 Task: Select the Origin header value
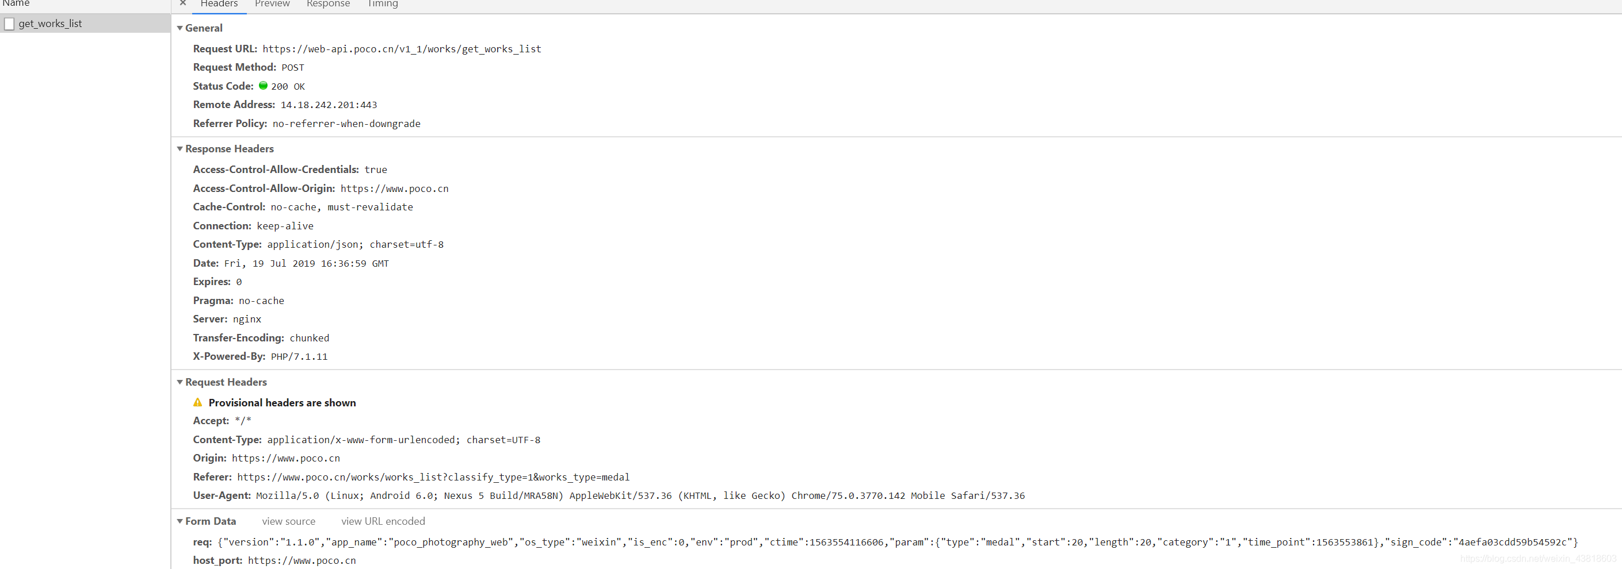[x=286, y=458]
